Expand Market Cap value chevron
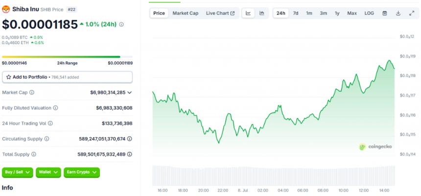Viewport: 421px width, 196px height. (x=130, y=92)
